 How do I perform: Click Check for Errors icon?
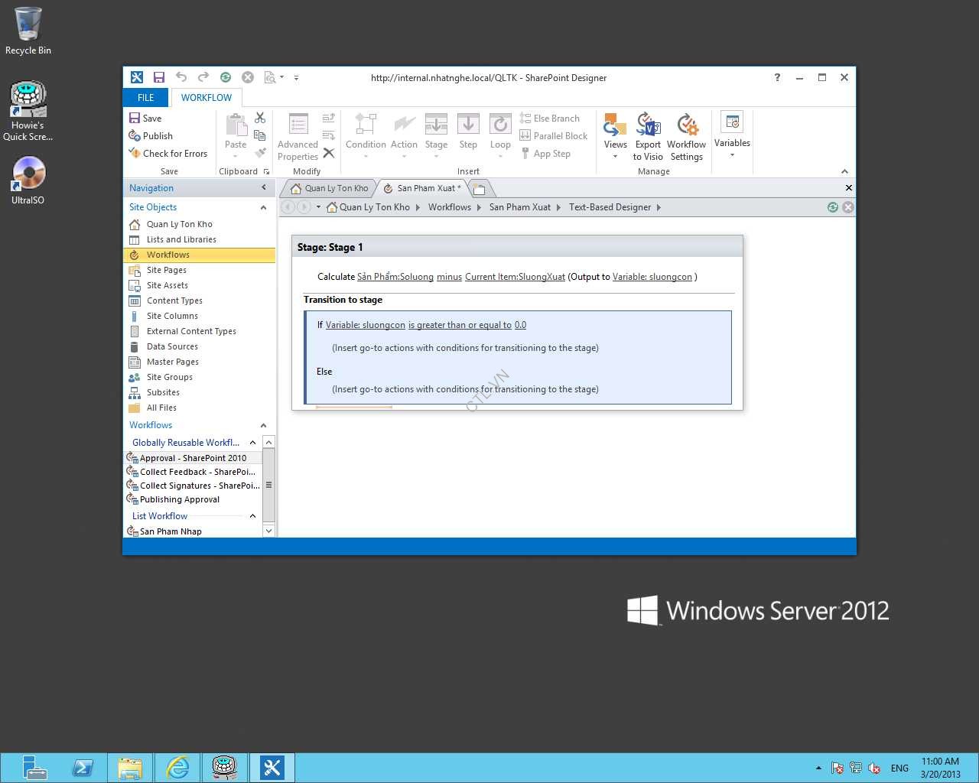(135, 154)
